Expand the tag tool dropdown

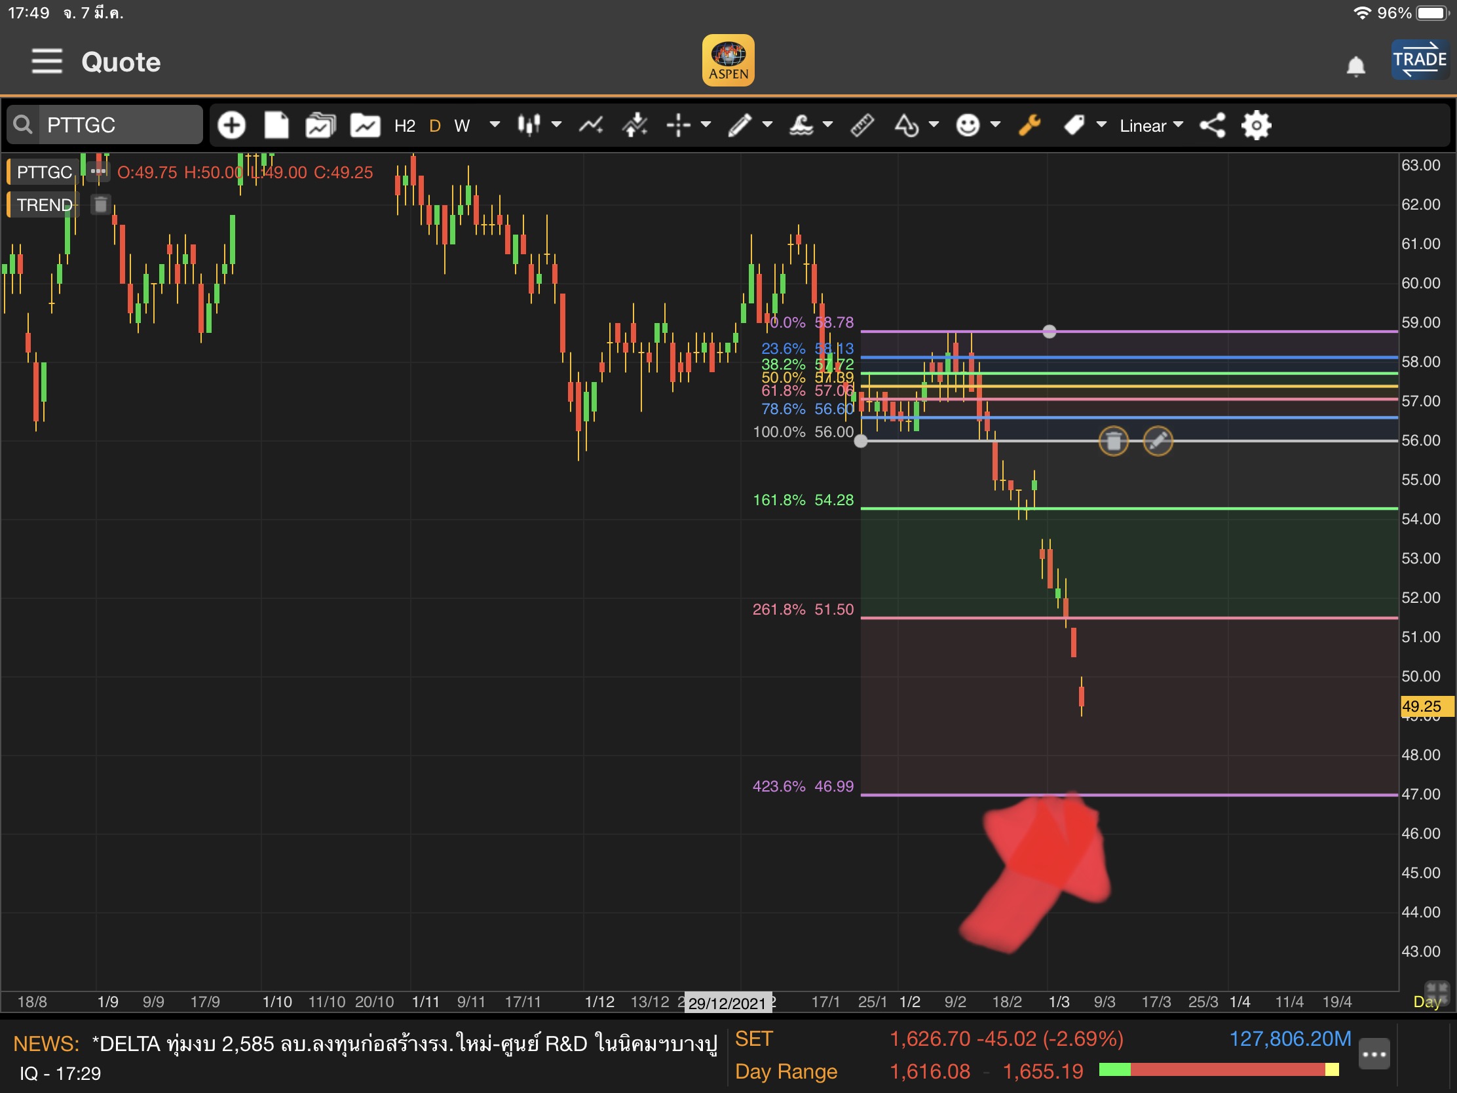tap(1101, 124)
